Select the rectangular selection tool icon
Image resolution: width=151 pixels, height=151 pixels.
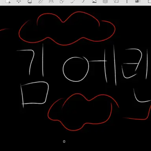point(8,1)
